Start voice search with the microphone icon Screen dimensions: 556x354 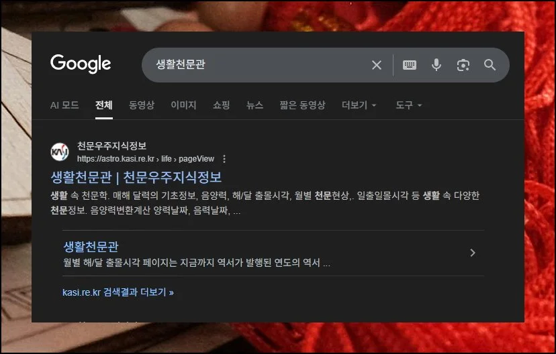coord(436,65)
